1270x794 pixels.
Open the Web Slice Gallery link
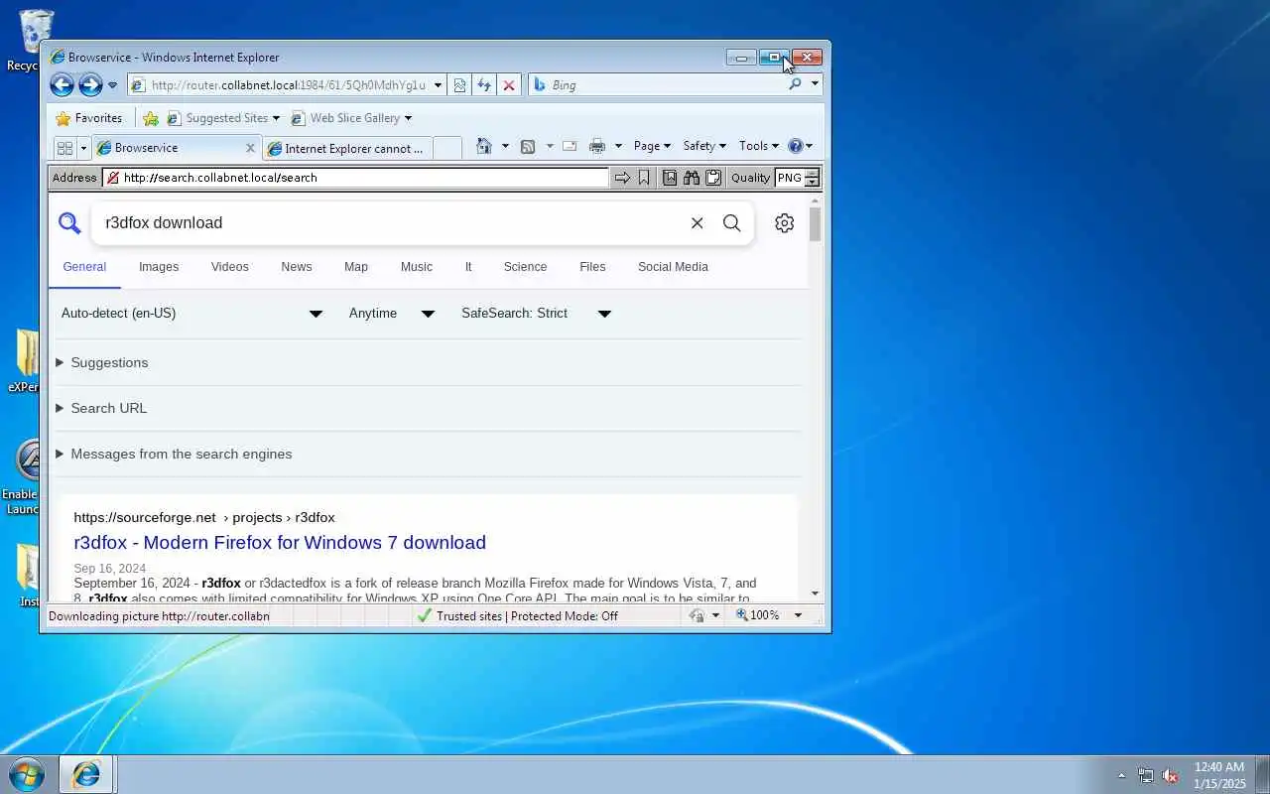[351, 118]
